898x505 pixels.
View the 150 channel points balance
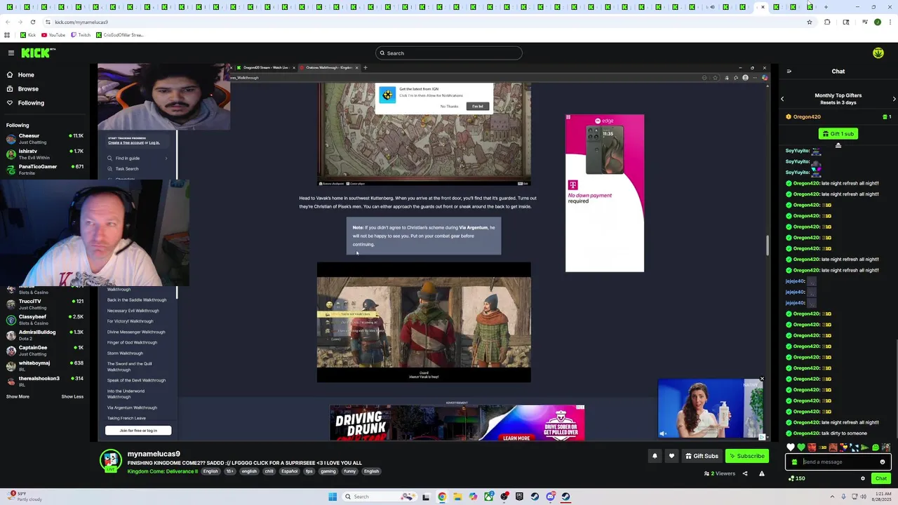coord(797,478)
